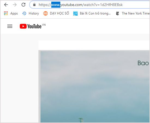The image size is (150, 123).
Task: View site information via the padlock icon
Action: (34, 5)
